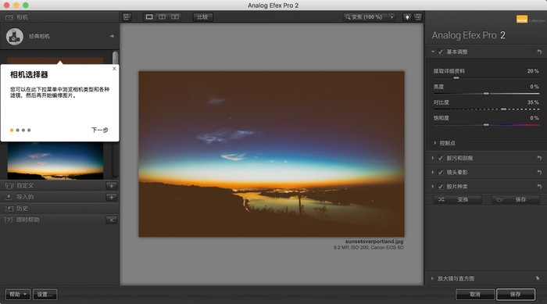Screen dimensions: 547x304
Task: Open the 帮助 dropdown menu
Action: tap(18, 294)
